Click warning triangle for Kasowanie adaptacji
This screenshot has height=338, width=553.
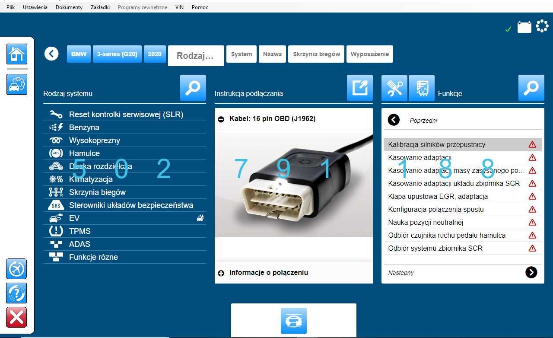pos(532,157)
